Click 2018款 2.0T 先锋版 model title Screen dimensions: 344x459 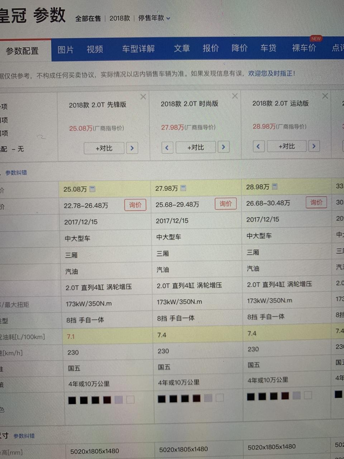coord(97,105)
